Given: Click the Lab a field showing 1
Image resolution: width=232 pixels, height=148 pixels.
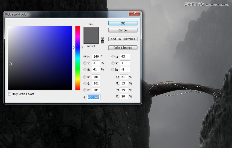Looking at the screenshot, I should tap(125, 63).
